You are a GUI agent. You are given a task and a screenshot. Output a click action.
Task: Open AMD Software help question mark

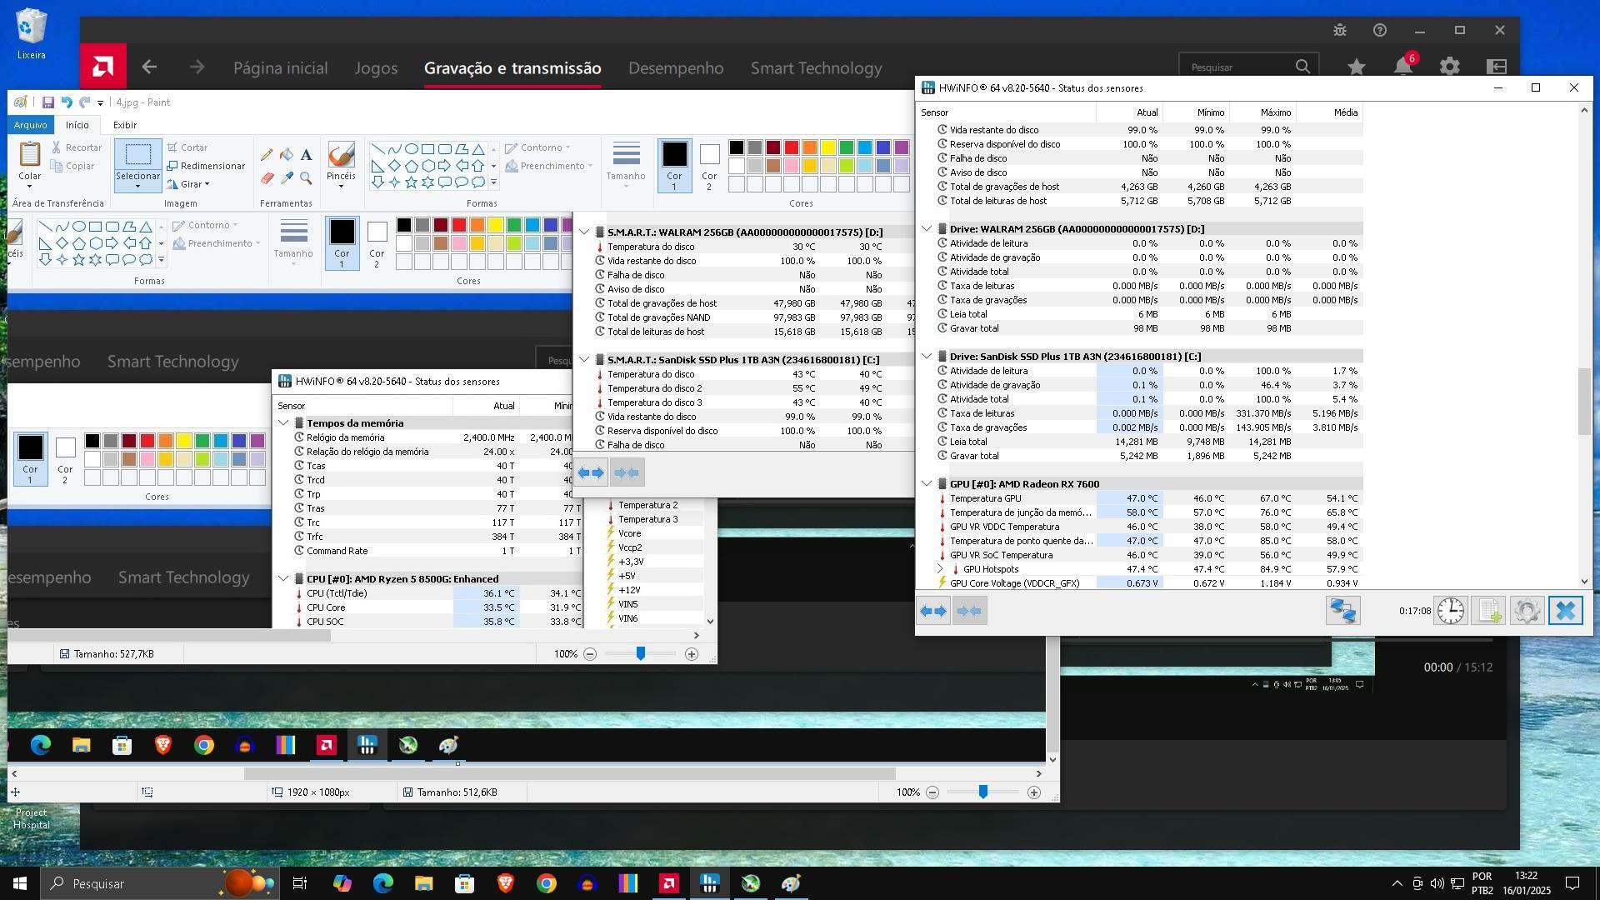[x=1380, y=30]
